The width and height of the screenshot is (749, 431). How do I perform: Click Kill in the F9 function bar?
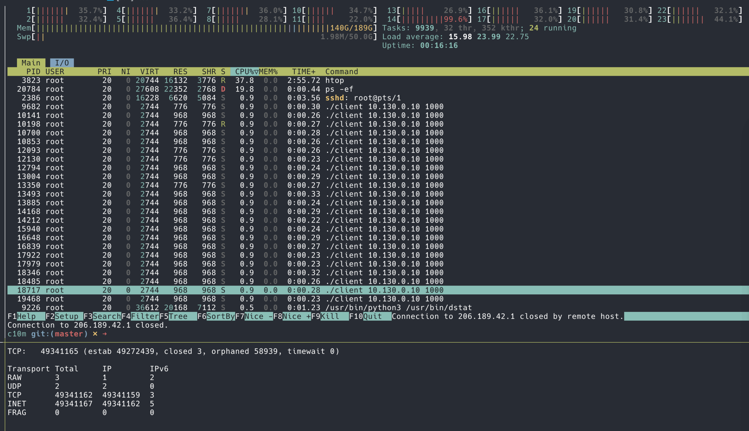[x=330, y=316]
